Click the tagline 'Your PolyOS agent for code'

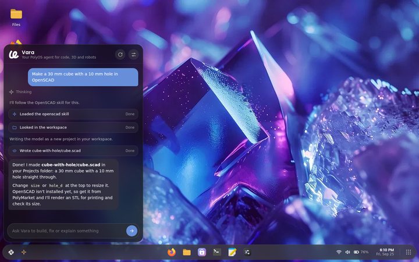(x=59, y=57)
